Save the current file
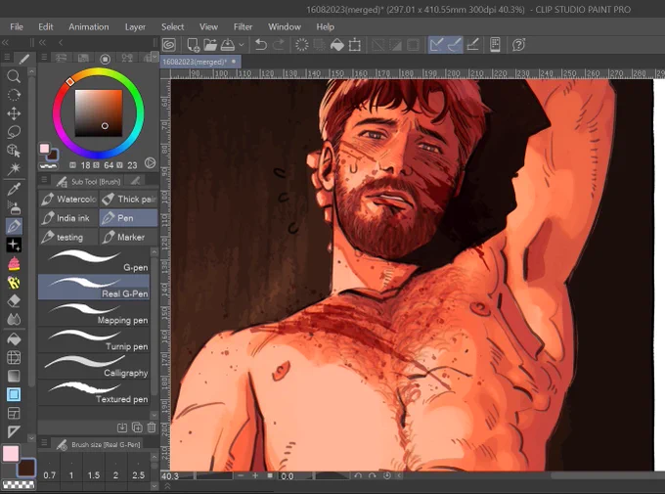 (x=228, y=45)
